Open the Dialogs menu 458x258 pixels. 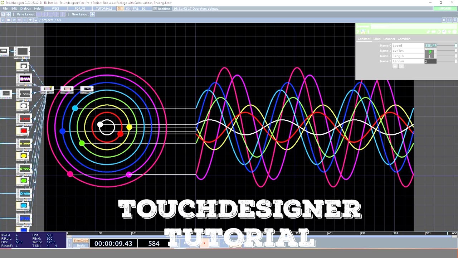25,9
